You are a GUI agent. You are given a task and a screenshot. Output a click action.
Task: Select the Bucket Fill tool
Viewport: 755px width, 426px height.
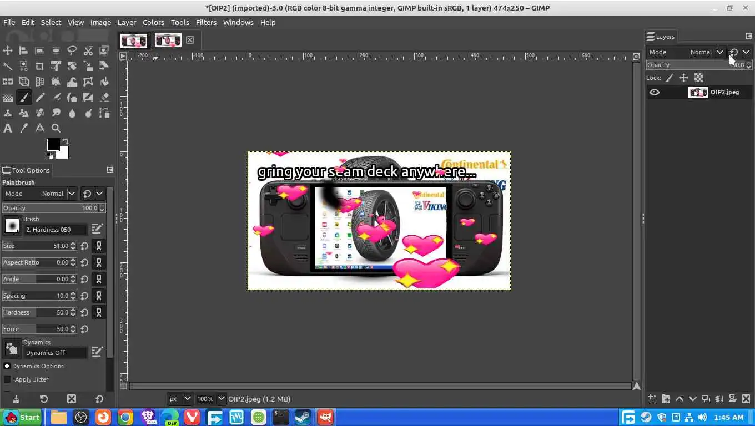104,82
